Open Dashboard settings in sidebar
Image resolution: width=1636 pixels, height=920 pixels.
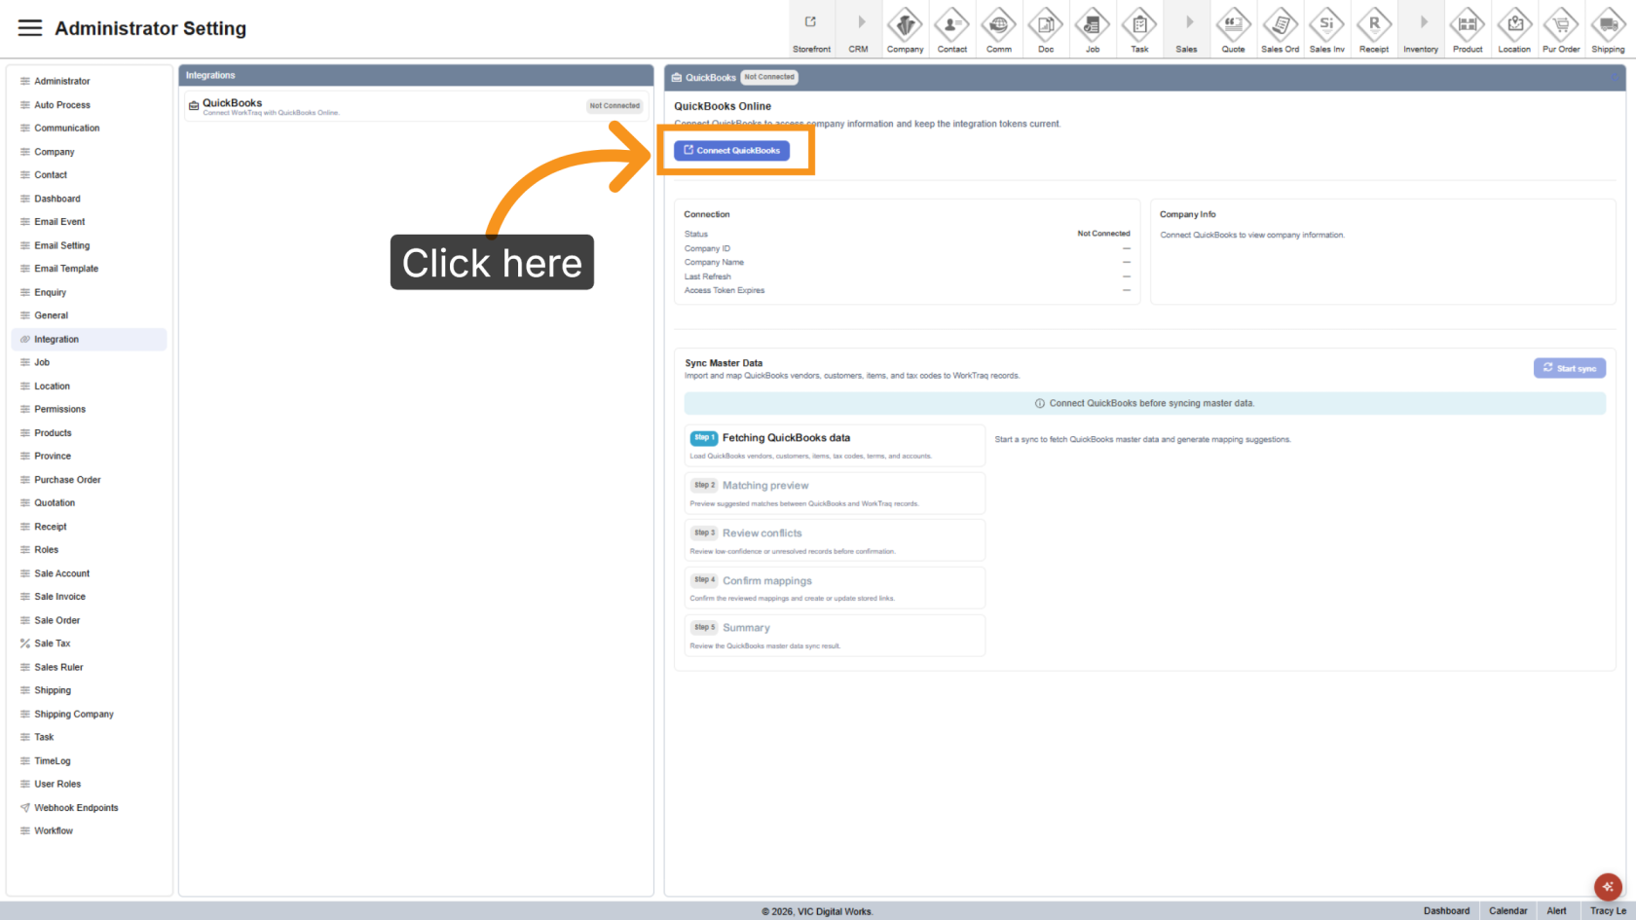[89, 199]
